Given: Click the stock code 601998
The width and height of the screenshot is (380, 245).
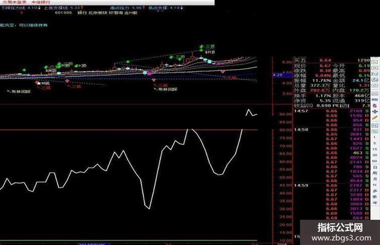Looking at the screenshot, I should coord(63,12).
